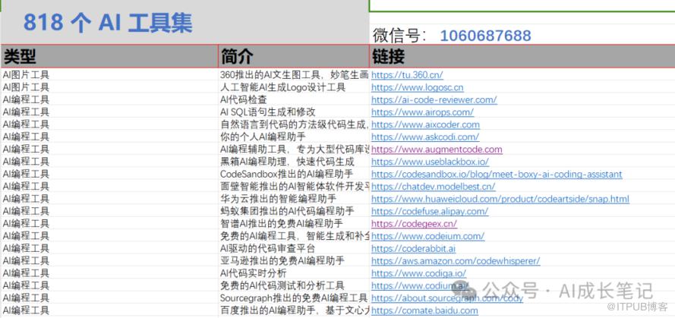The width and height of the screenshot is (675, 318).
Task: Visit the www.aixcoder.com link
Action: 425,124
